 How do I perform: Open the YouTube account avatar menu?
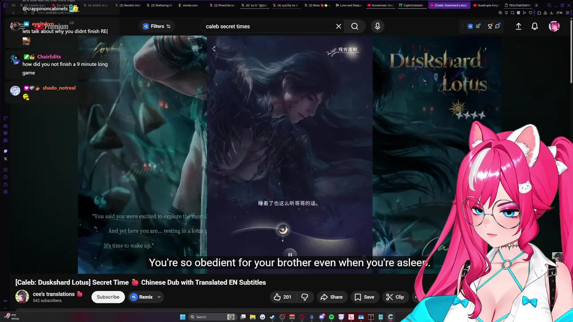(554, 26)
